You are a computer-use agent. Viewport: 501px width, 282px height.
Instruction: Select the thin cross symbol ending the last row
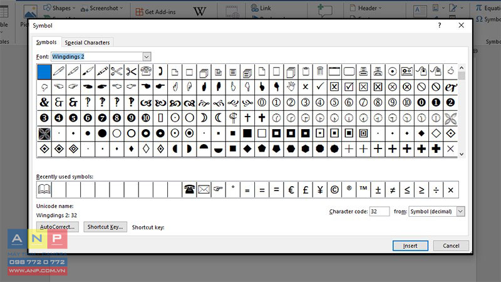click(x=450, y=149)
